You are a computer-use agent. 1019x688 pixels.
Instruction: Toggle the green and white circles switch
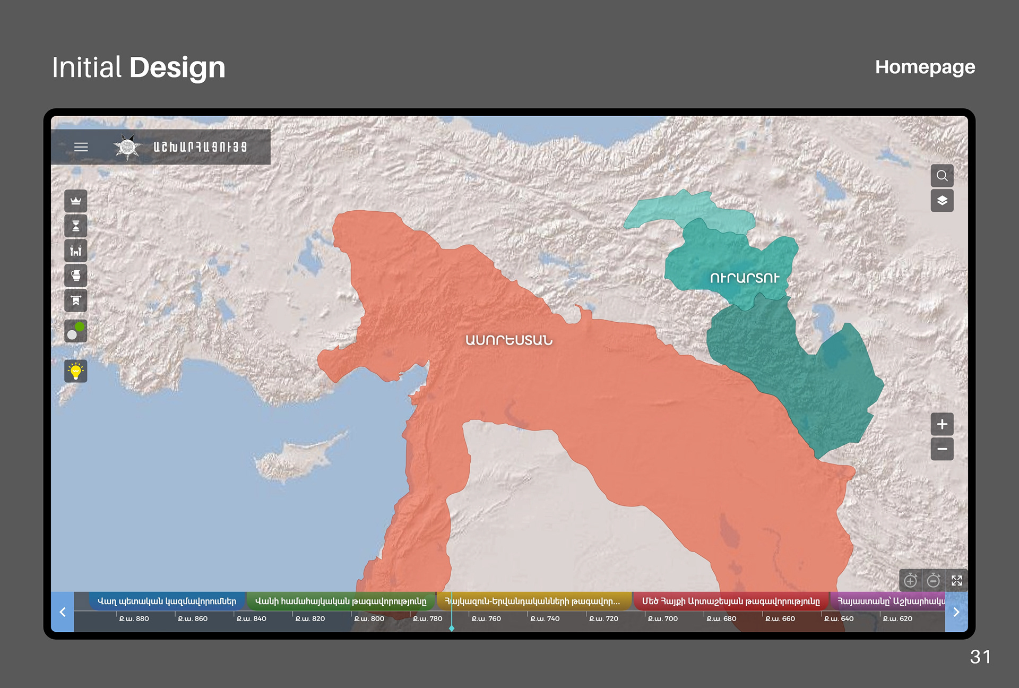(76, 331)
